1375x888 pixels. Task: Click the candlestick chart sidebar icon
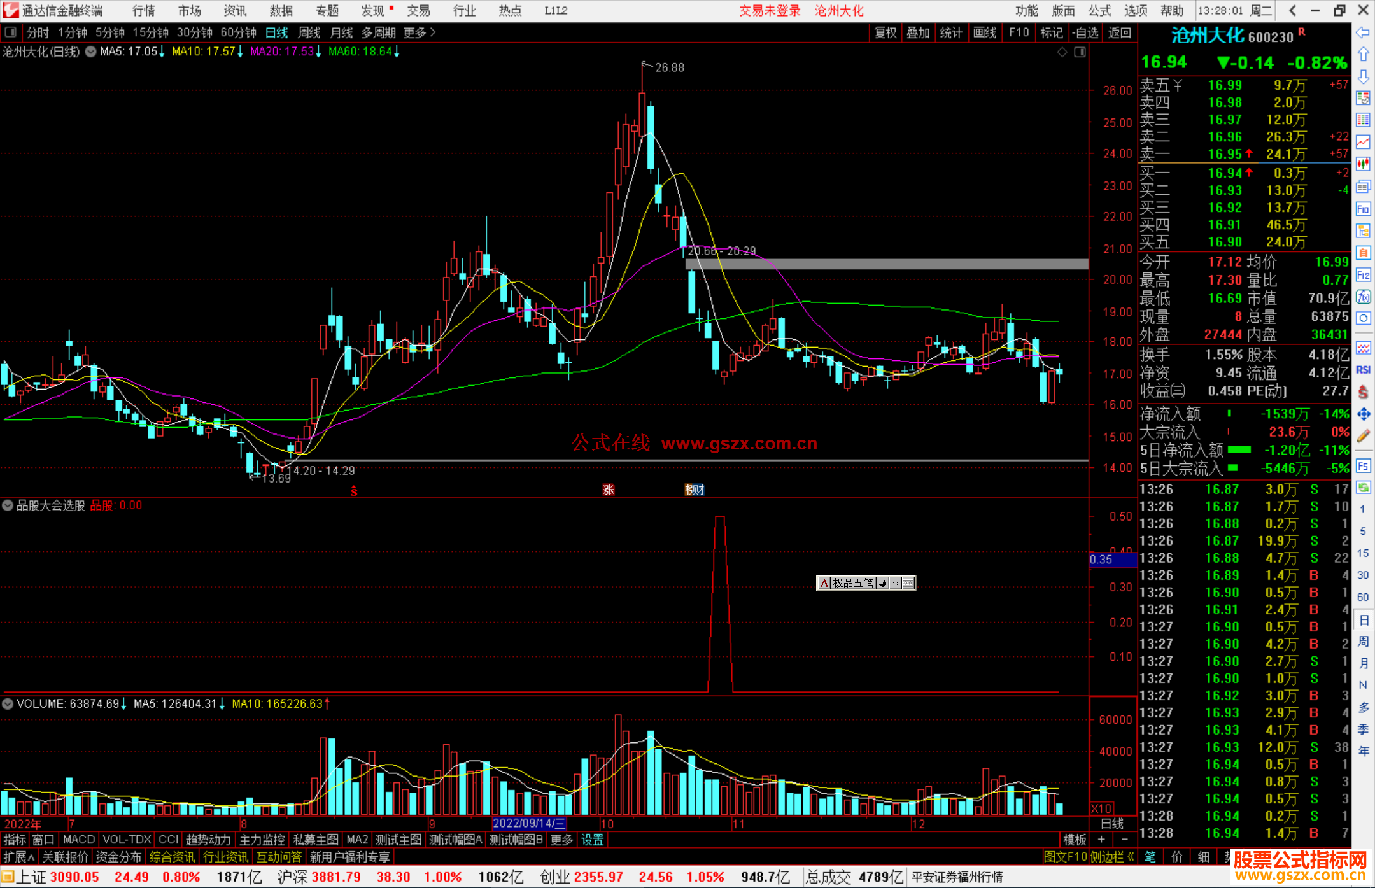tap(1363, 164)
